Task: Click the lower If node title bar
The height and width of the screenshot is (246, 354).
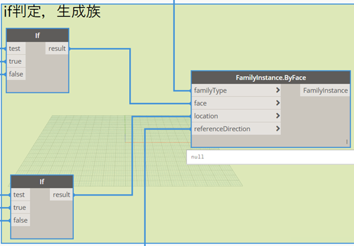Action: [x=42, y=181]
